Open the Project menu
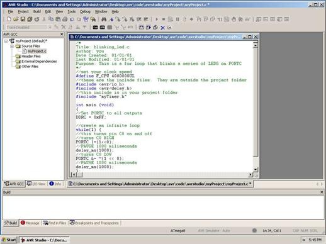326x244 pixels. (23, 11)
